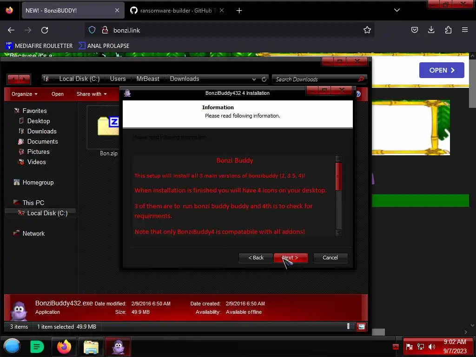476x357 pixels.
Task: Open green notes app on taskbar
Action: coord(37,347)
